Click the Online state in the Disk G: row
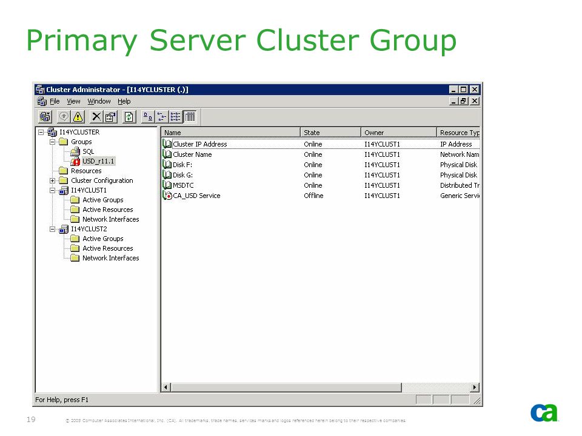 (x=313, y=175)
